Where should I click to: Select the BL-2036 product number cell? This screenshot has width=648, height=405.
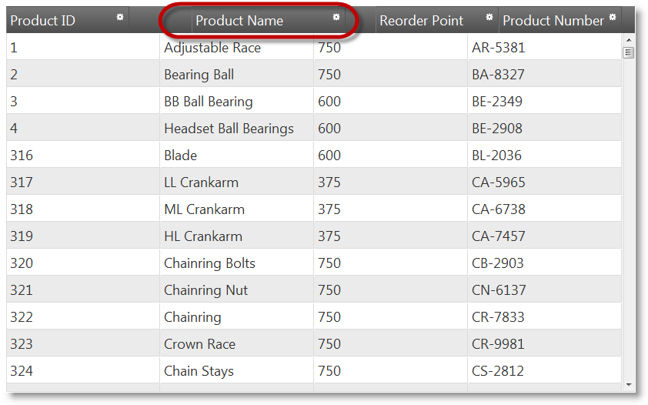(x=496, y=156)
